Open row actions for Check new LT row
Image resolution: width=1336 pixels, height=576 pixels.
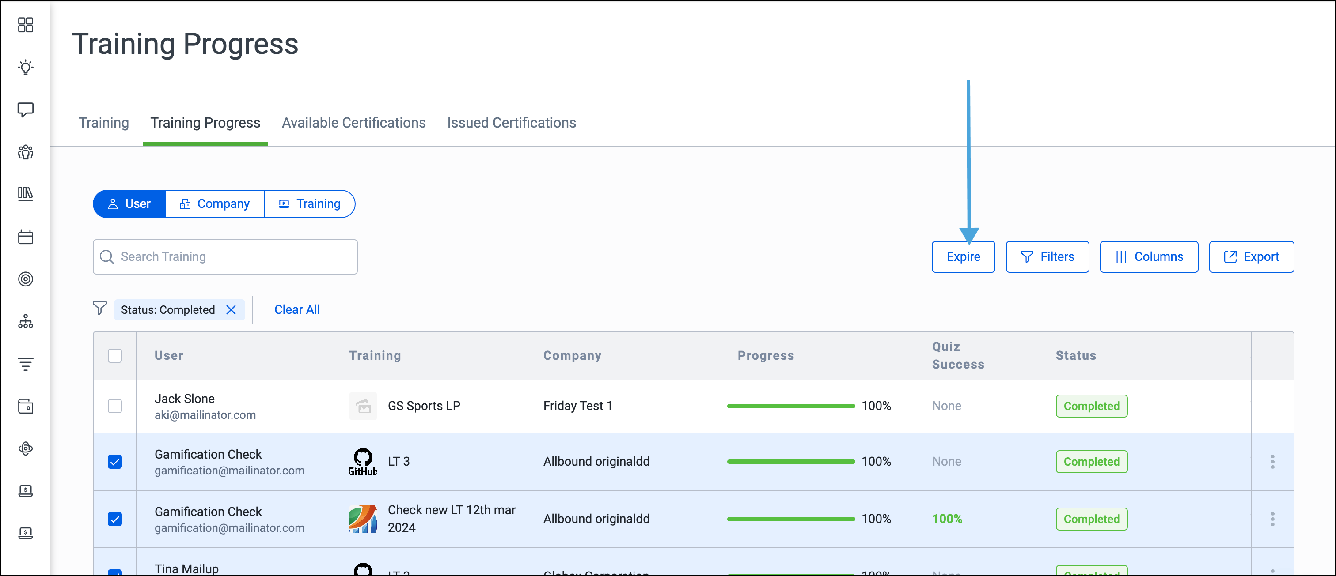click(x=1272, y=519)
